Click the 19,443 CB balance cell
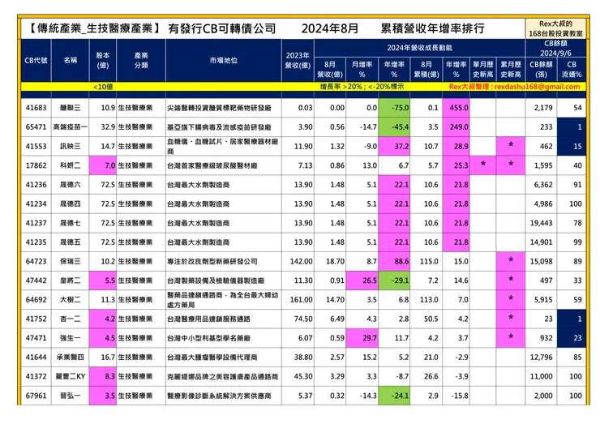 [x=541, y=223]
